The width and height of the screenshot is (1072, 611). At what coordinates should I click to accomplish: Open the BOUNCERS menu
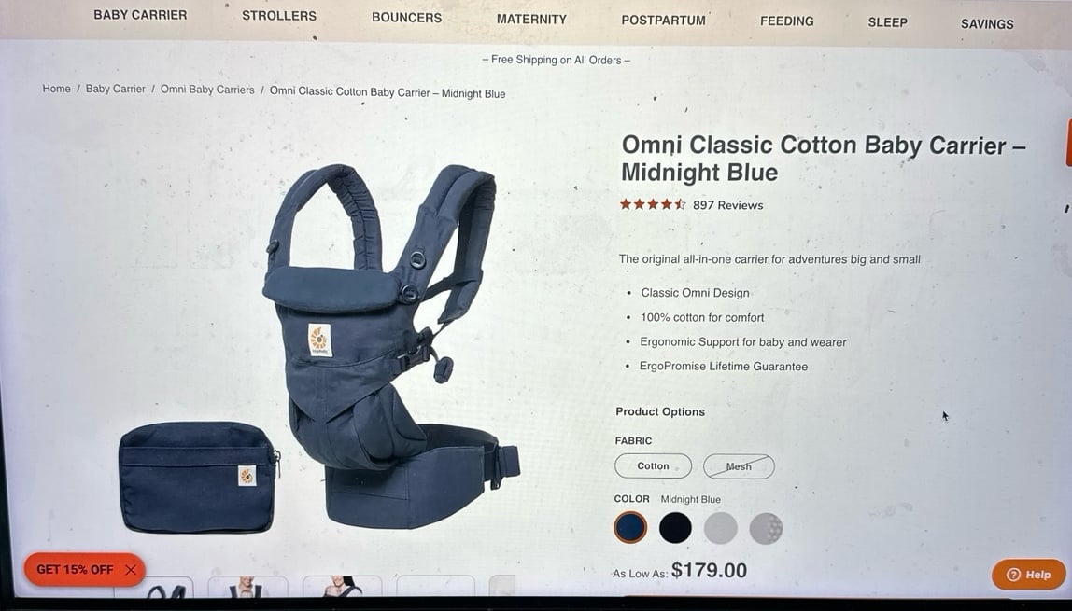tap(407, 18)
